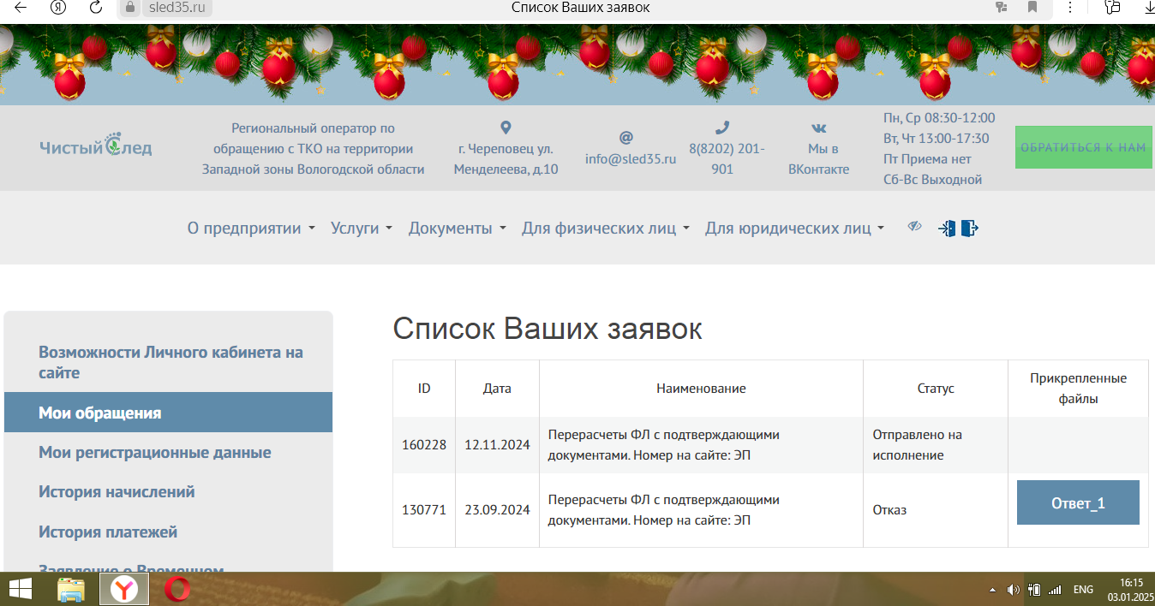This screenshot has height=606, width=1155.
Task: Reload the page with browser refresh icon
Action: click(x=96, y=8)
